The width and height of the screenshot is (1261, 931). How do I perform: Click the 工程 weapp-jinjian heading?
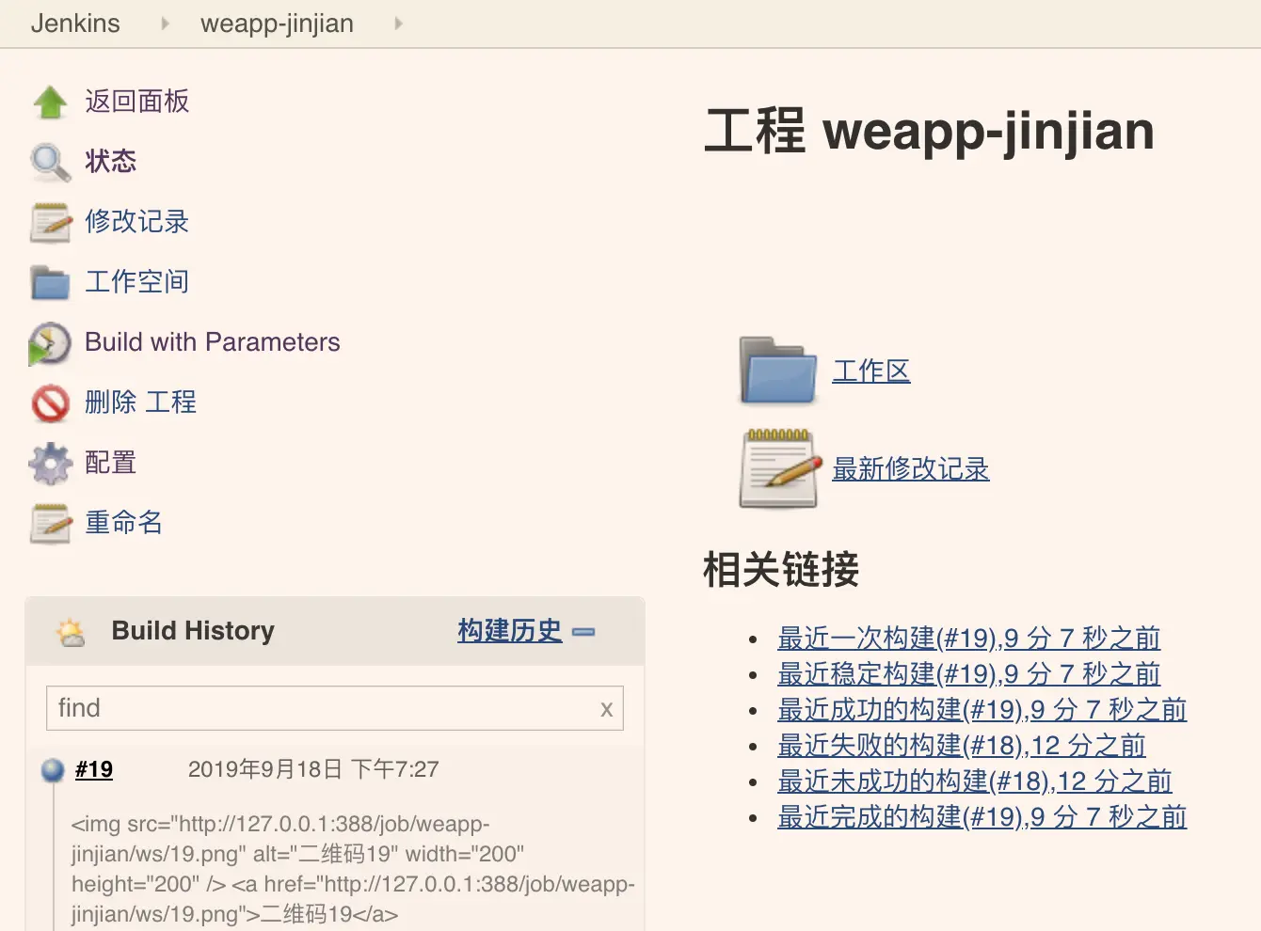(929, 132)
